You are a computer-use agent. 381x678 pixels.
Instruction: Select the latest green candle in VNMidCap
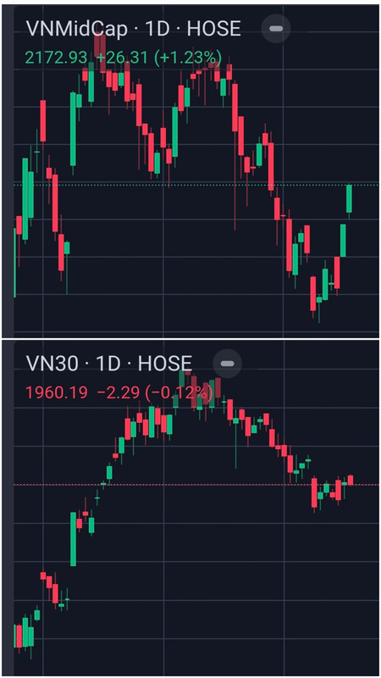click(x=349, y=199)
